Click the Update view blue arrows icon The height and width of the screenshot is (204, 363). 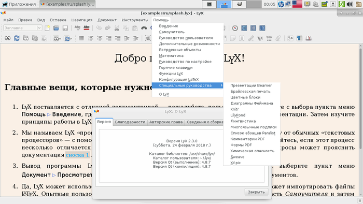[x=17, y=38]
